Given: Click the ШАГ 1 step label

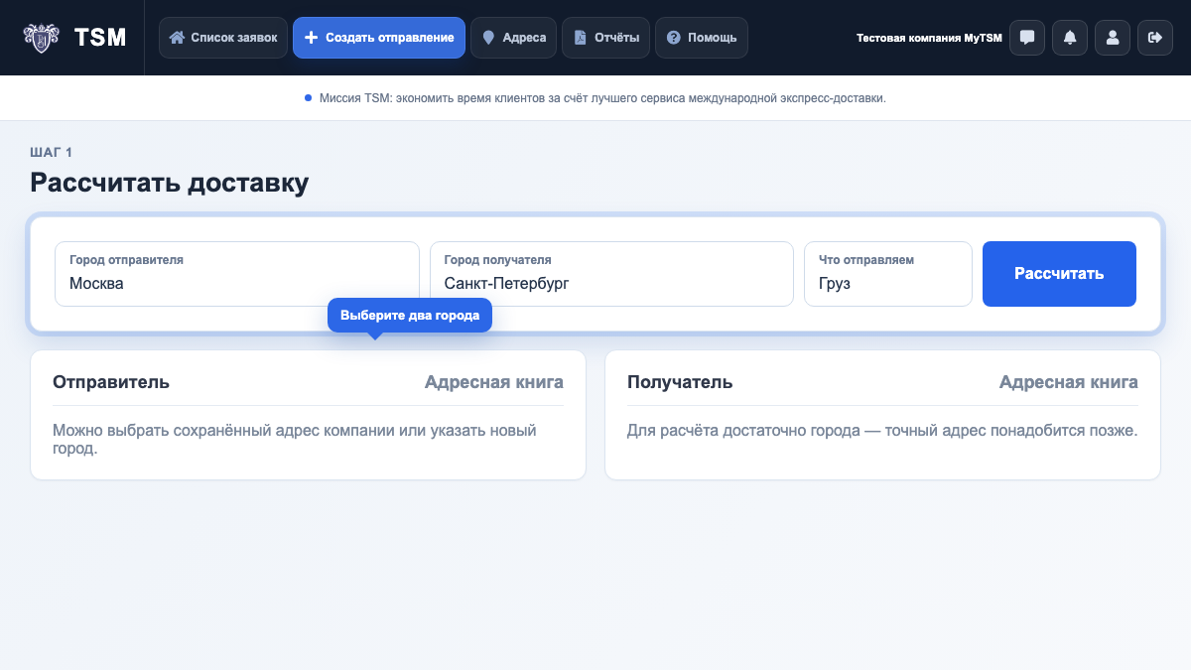Looking at the screenshot, I should (52, 152).
